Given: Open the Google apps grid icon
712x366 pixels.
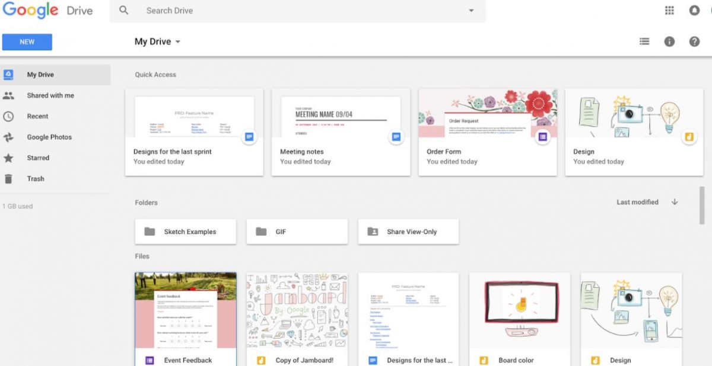Looking at the screenshot, I should click(669, 11).
